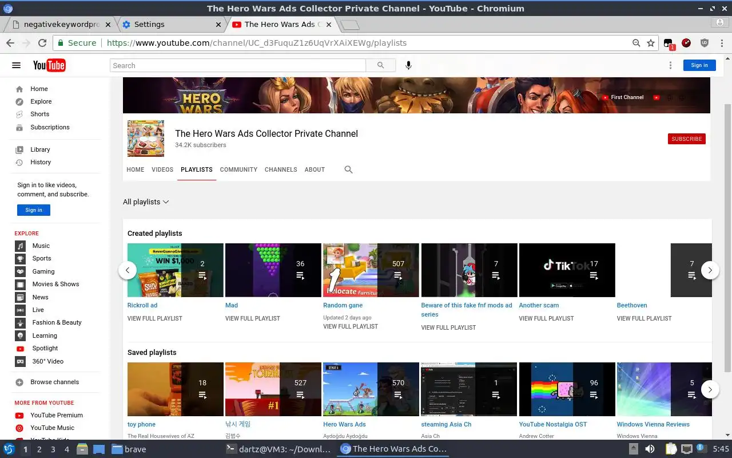Switch to the Settings browser tab
The image size is (732, 458).
[172, 25]
